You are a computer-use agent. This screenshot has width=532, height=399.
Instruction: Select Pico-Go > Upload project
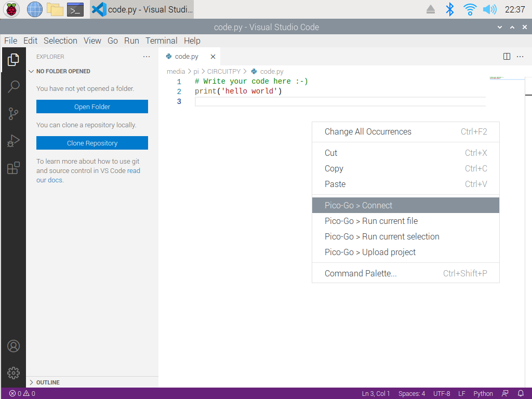[405, 252]
